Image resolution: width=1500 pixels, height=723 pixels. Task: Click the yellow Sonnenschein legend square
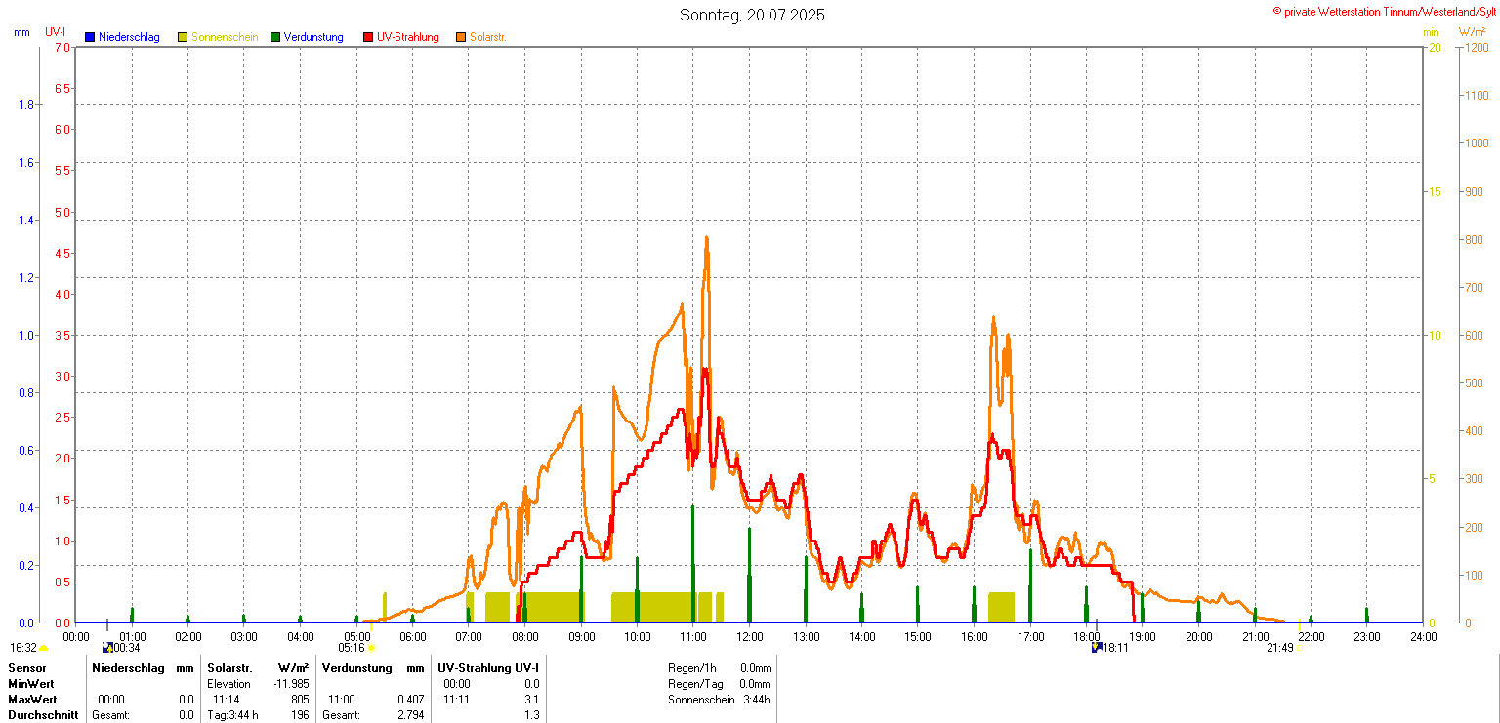[183, 37]
